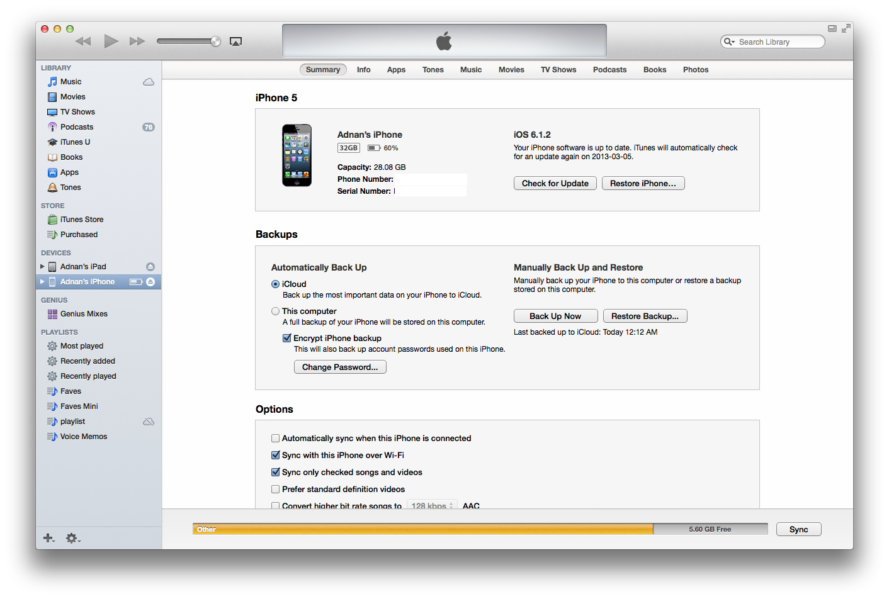Switch to the Apps tab
This screenshot has width=889, height=599.
pos(396,70)
